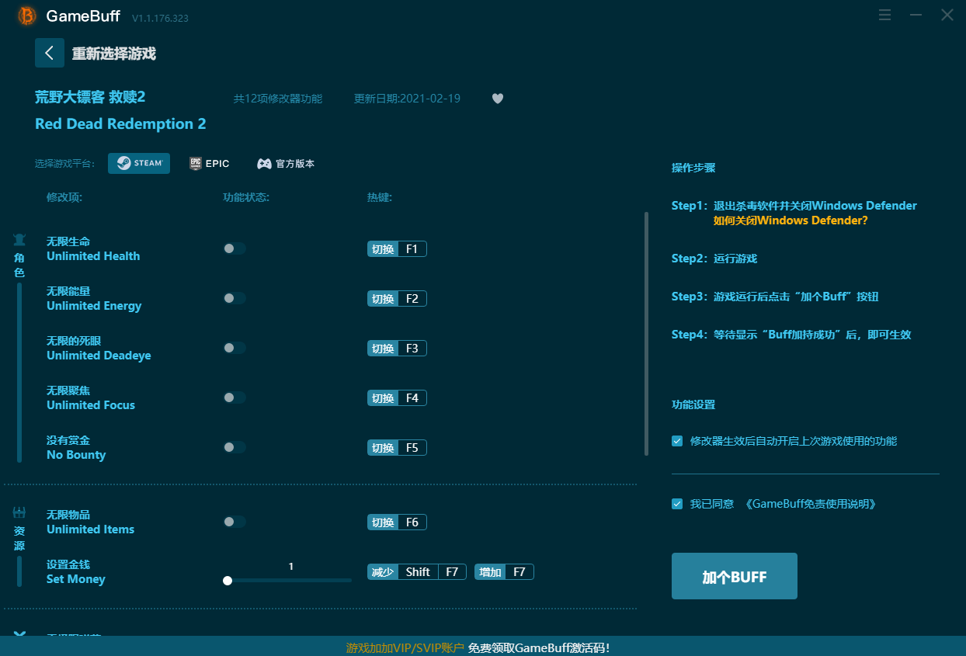Click the 没有赏金 No Bounty label

(76, 447)
